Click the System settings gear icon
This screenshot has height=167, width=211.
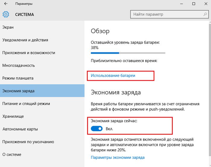pos(6,14)
